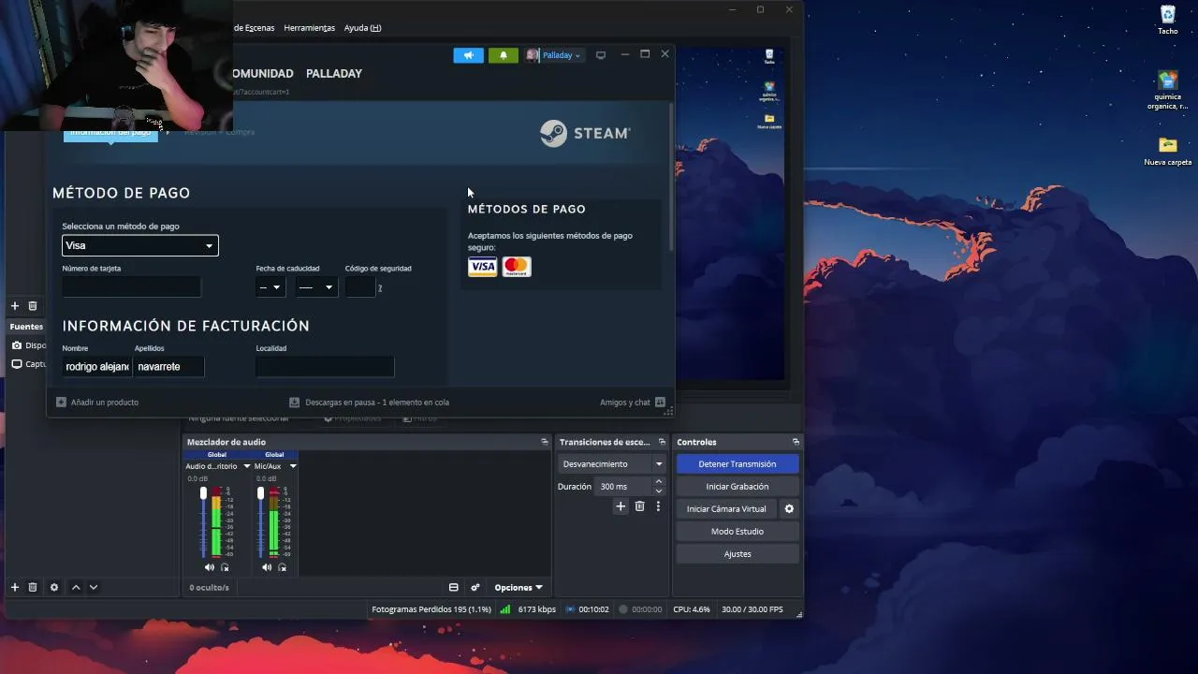This screenshot has height=674, width=1198.
Task: Open Steam PALLADAY profile tab
Action: [x=334, y=73]
